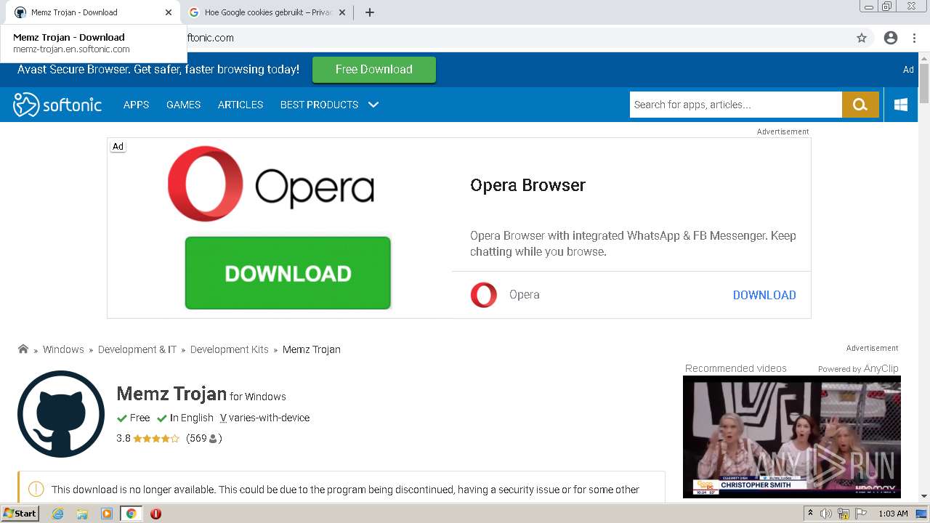This screenshot has width=930, height=523.
Task: Click the AnyClip powered-by label
Action: (x=858, y=369)
